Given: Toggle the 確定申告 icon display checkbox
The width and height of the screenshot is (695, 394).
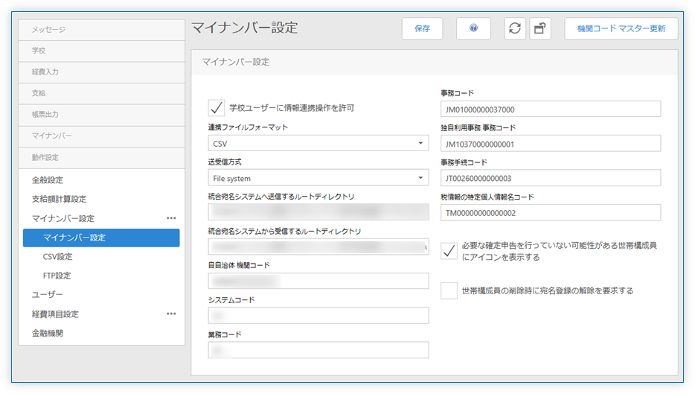Looking at the screenshot, I should [x=449, y=251].
